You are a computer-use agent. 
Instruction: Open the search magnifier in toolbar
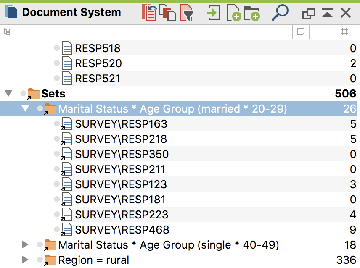click(x=280, y=13)
